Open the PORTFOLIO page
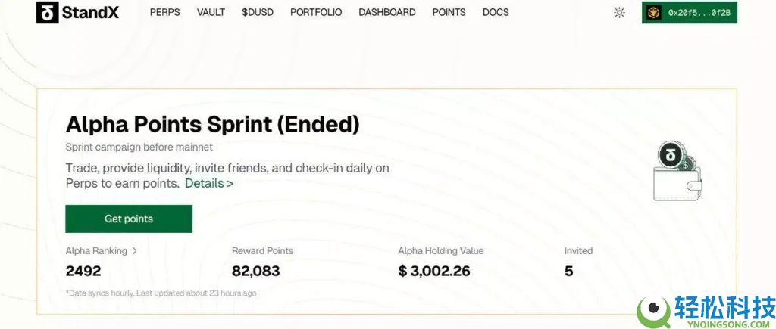The height and width of the screenshot is (329, 776). [x=316, y=13]
